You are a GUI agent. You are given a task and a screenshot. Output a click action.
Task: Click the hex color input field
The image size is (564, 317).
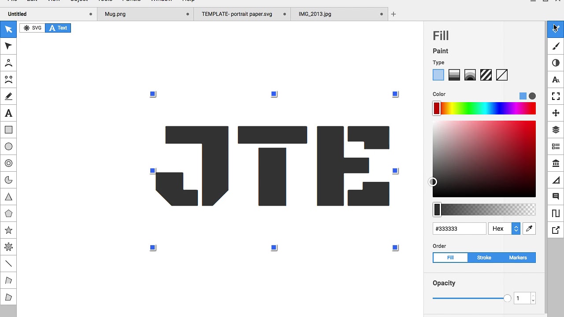tap(460, 229)
